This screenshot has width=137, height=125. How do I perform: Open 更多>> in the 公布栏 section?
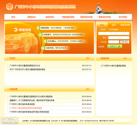(x=89, y=58)
